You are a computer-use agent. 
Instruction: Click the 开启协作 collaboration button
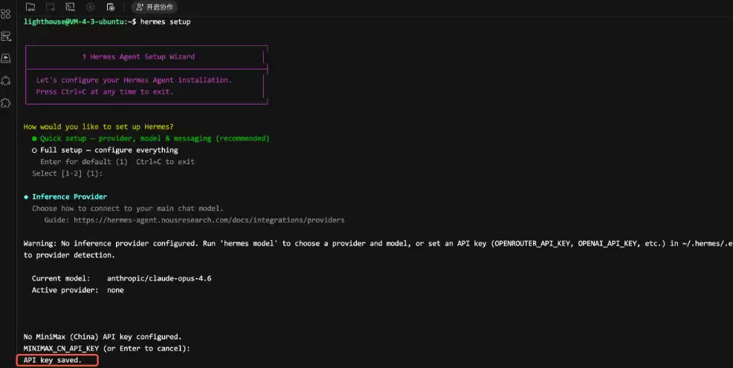pyautogui.click(x=155, y=7)
